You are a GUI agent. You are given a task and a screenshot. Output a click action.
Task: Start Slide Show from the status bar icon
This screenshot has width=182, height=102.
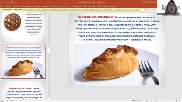(x=161, y=101)
